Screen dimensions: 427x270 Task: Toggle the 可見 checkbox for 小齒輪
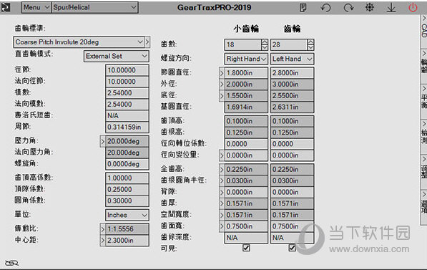coord(246,248)
